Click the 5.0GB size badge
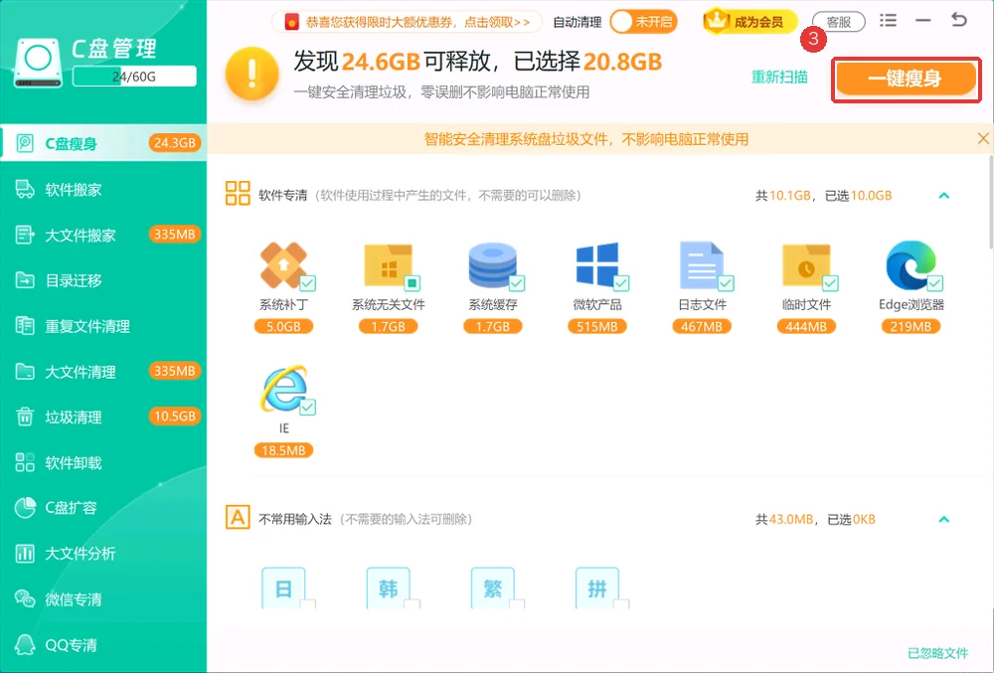The height and width of the screenshot is (673, 994). point(283,326)
